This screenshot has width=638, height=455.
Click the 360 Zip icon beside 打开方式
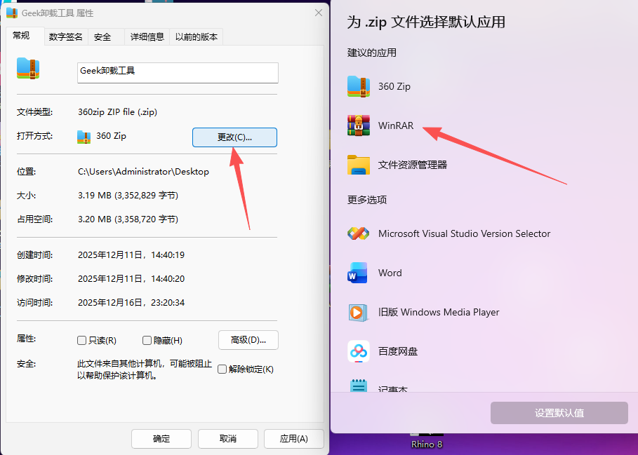[x=84, y=137]
